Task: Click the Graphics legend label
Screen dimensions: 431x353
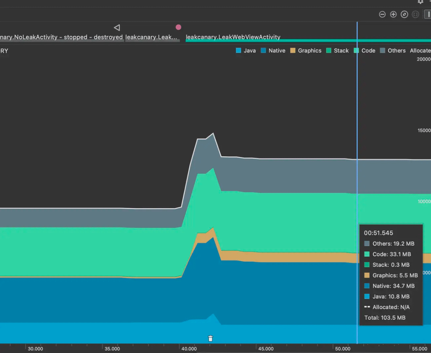Action: (x=310, y=51)
